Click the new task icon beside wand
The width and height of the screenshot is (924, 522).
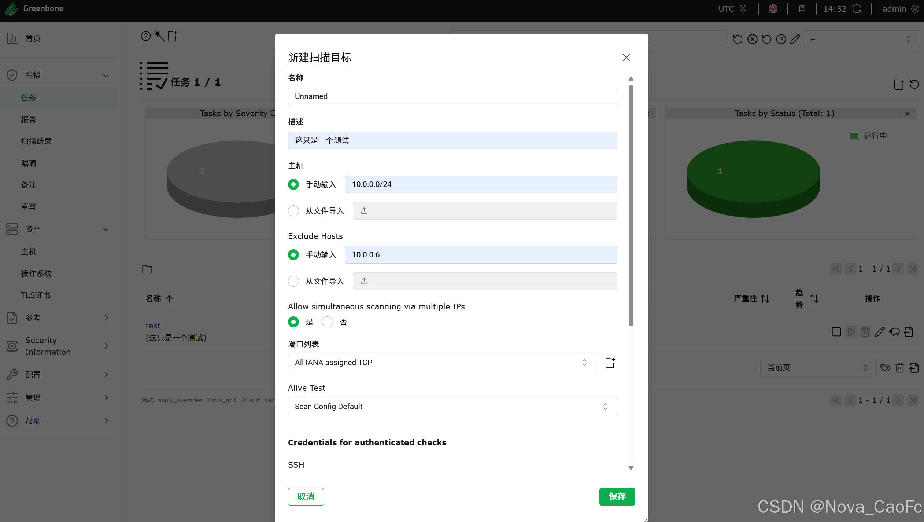click(172, 36)
